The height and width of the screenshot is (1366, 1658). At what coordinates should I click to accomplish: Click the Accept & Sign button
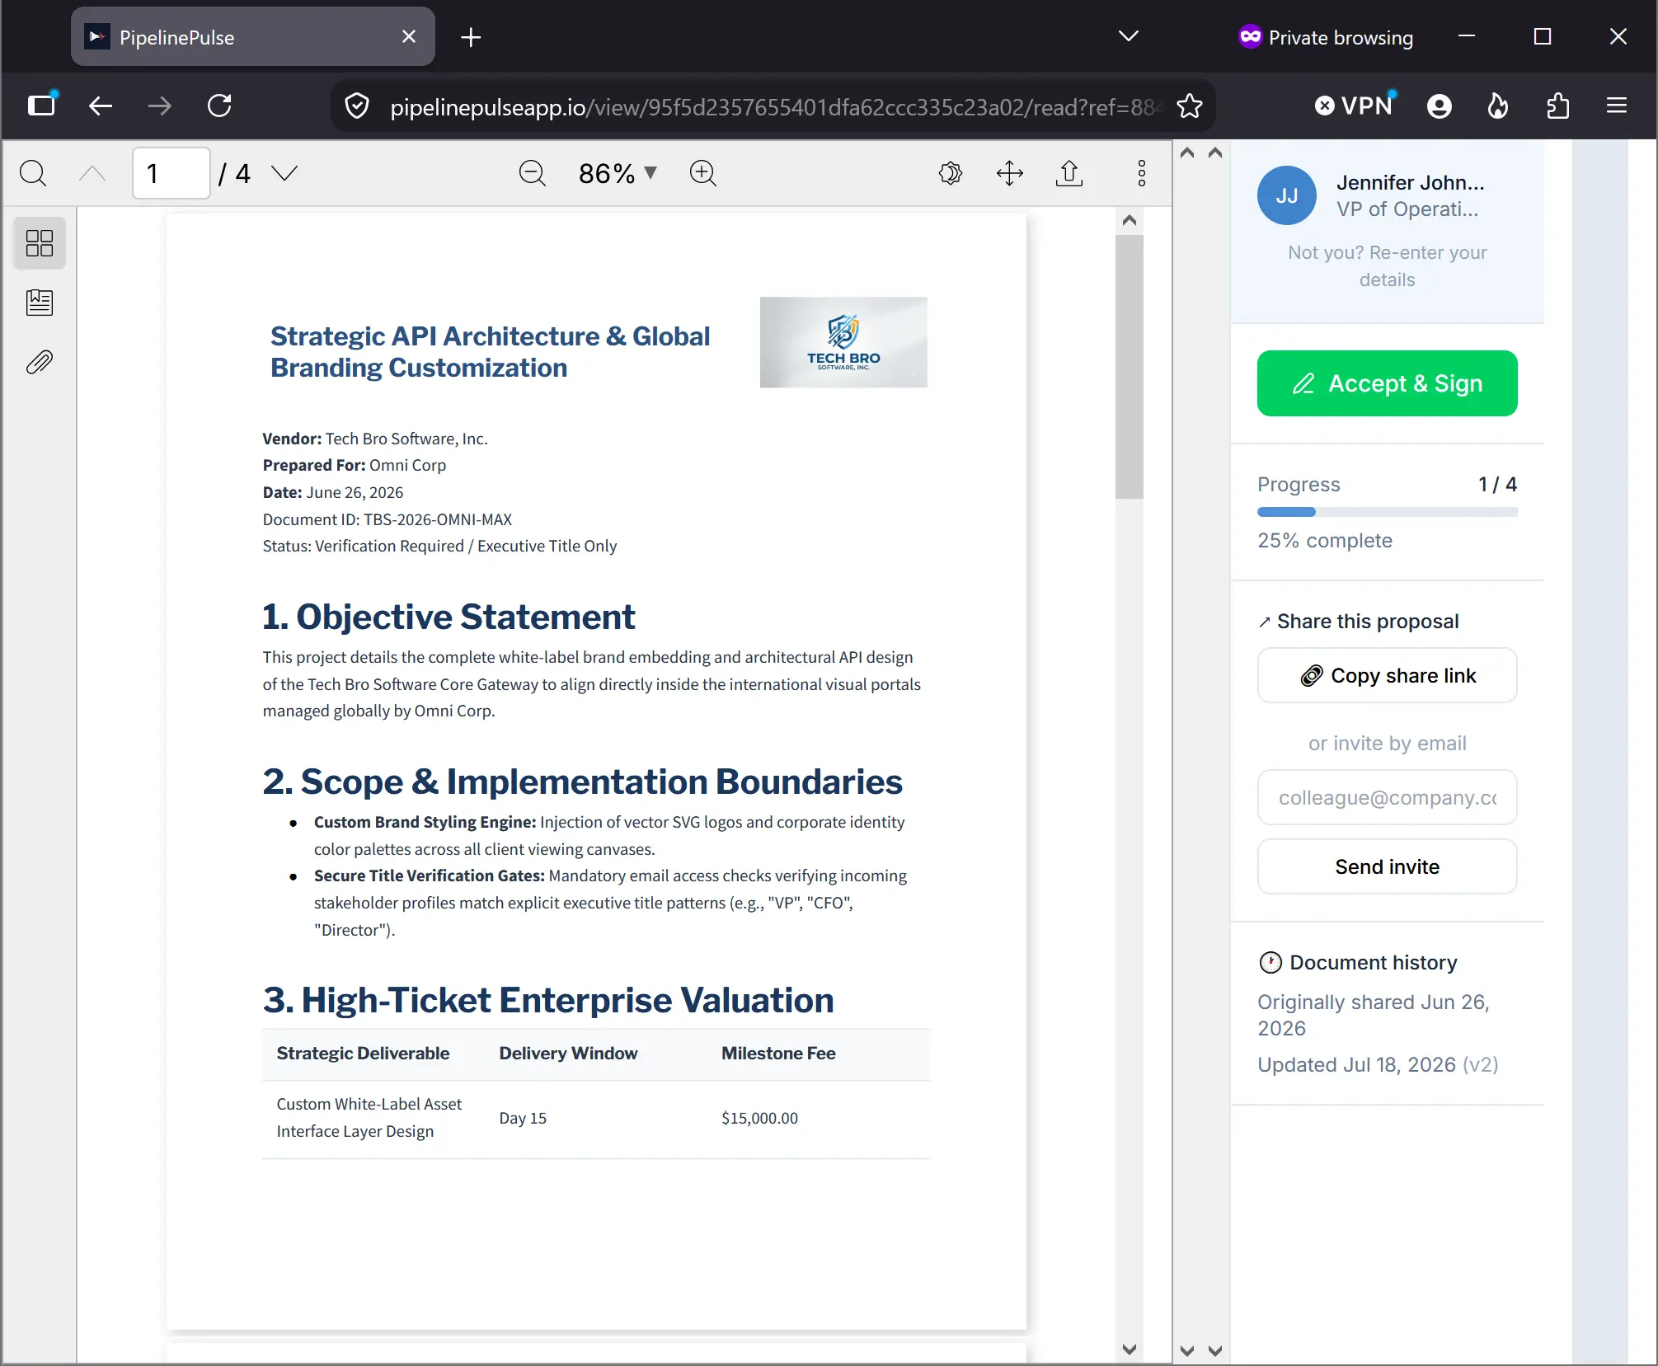point(1387,383)
